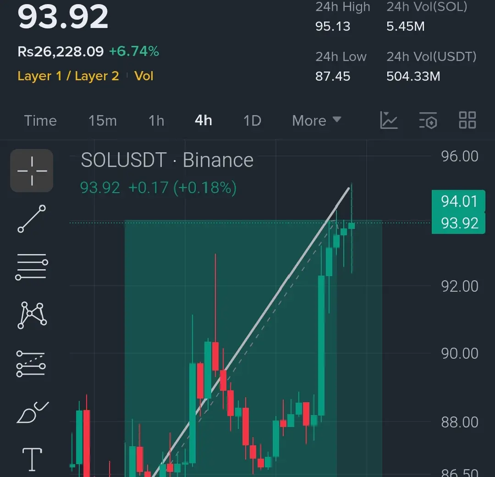Select the 4h interval tab
The width and height of the screenshot is (495, 477).
(x=203, y=121)
